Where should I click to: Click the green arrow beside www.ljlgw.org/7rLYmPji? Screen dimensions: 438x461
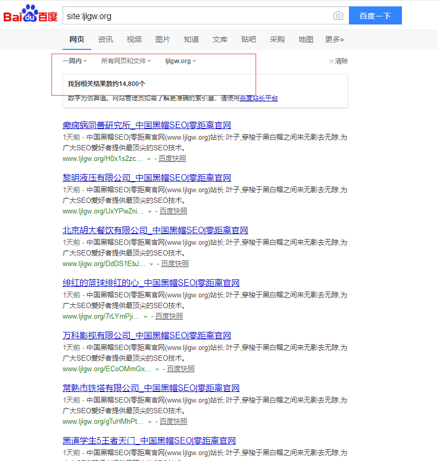tap(146, 317)
